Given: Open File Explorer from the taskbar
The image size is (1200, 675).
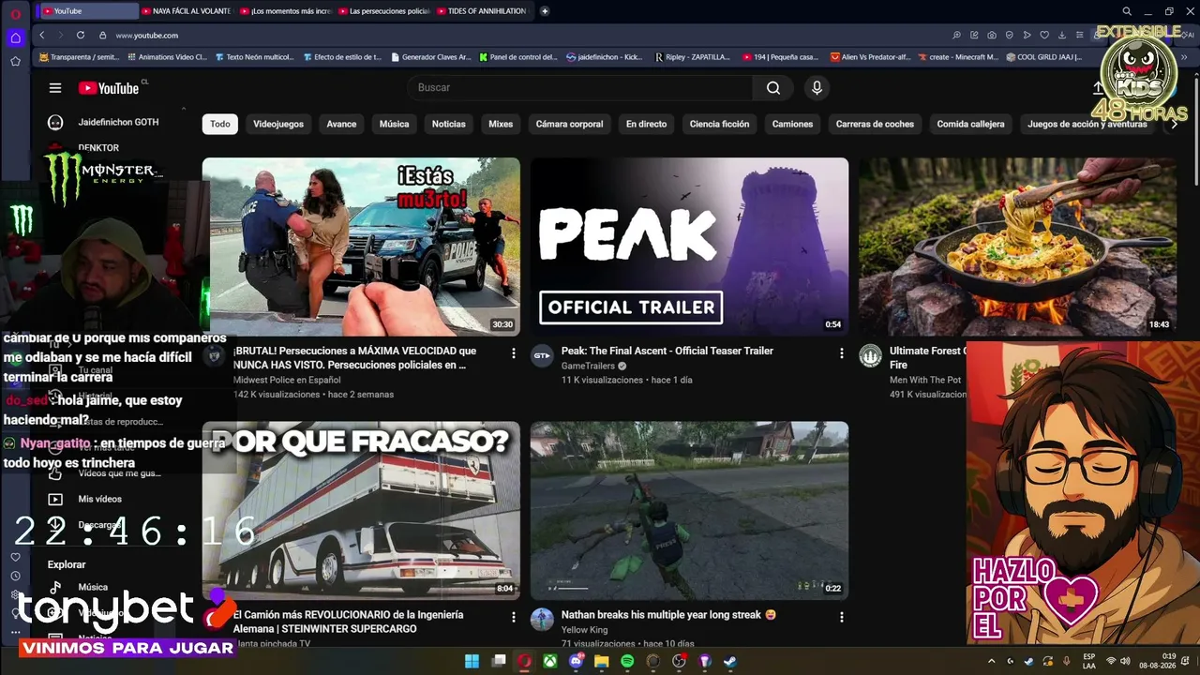Looking at the screenshot, I should [602, 662].
